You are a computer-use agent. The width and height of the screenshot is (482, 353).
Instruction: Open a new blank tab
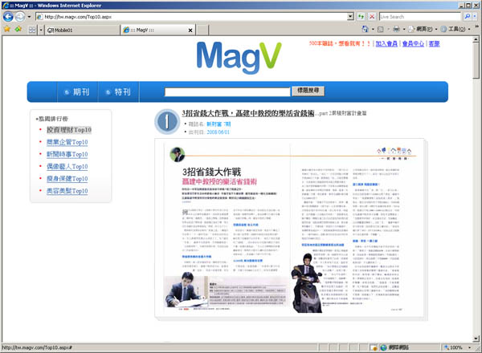[x=202, y=30]
